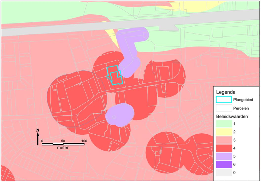Click the pink swatch for value 3
The image size is (261, 182).
tap(224, 140)
